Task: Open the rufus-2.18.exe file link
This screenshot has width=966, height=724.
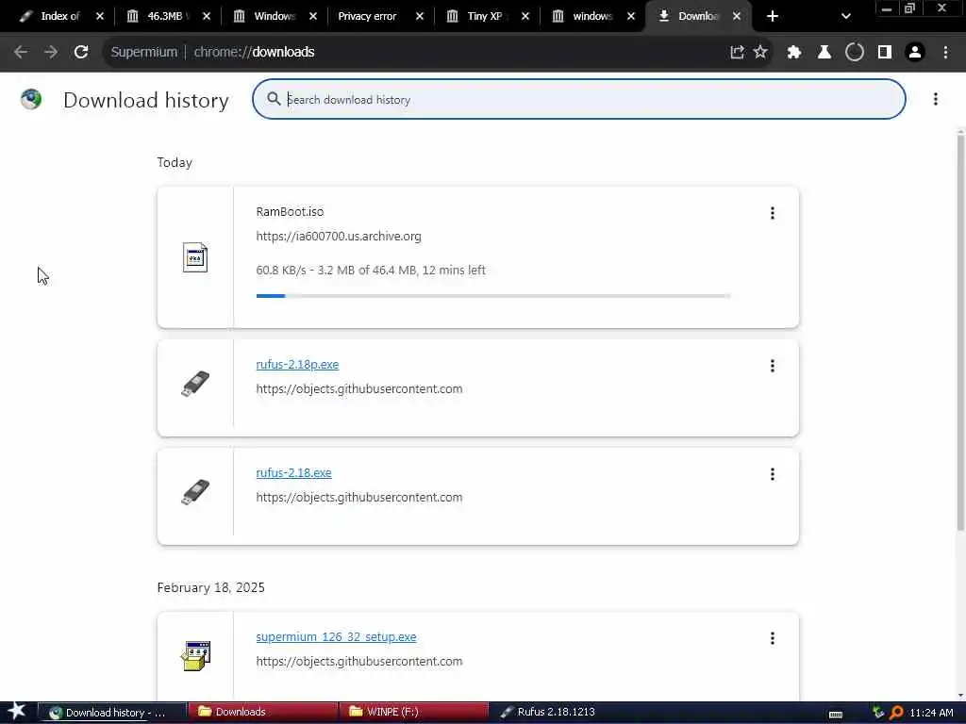Action: (293, 473)
